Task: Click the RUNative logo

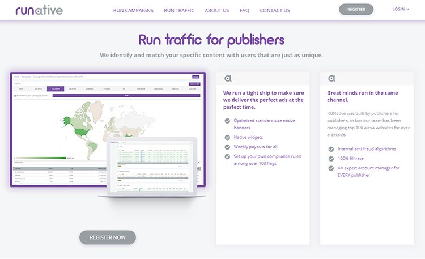Action: point(39,10)
